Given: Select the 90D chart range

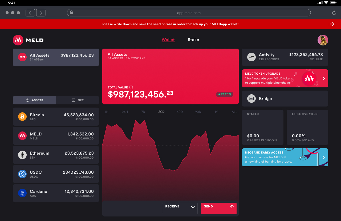Looking at the screenshot, I should click(x=198, y=112).
